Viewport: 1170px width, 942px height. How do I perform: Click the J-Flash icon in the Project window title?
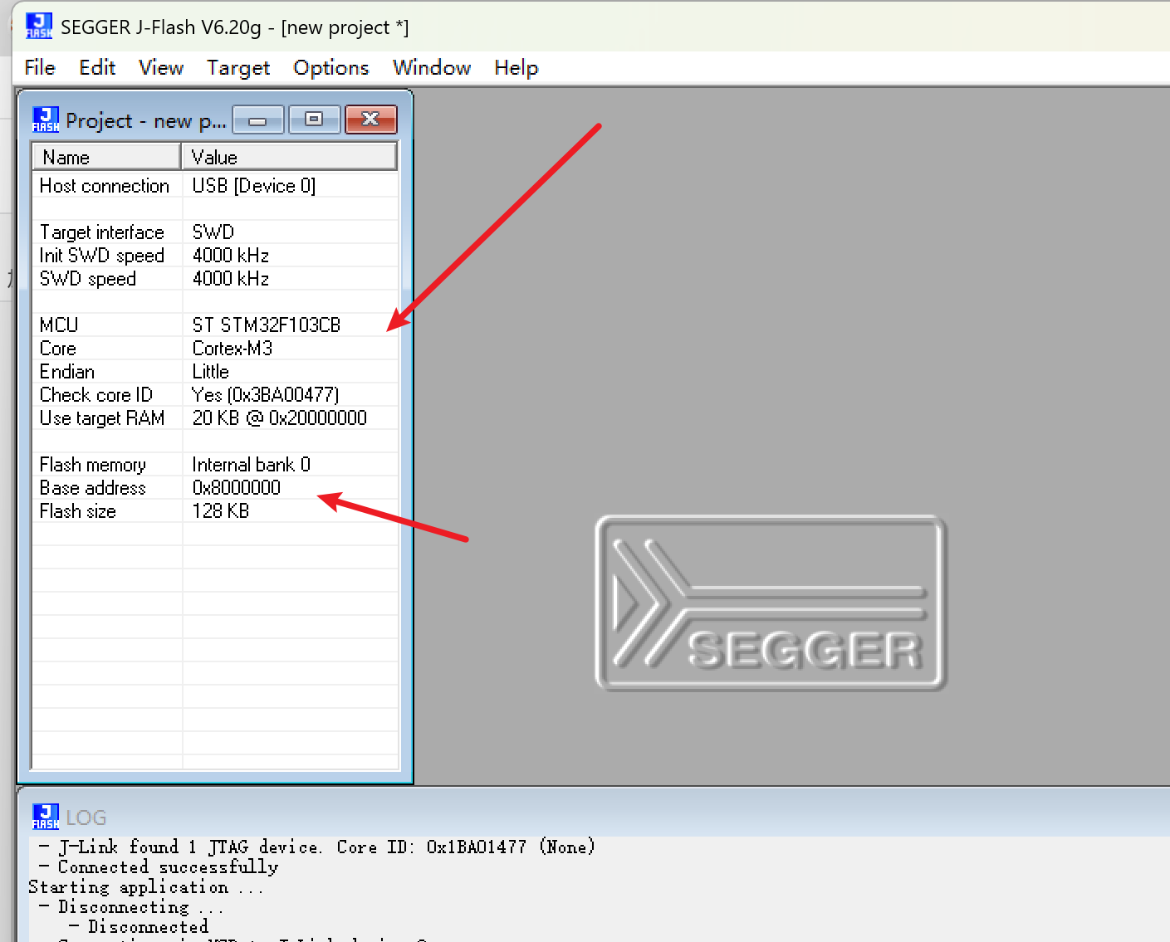click(x=46, y=120)
